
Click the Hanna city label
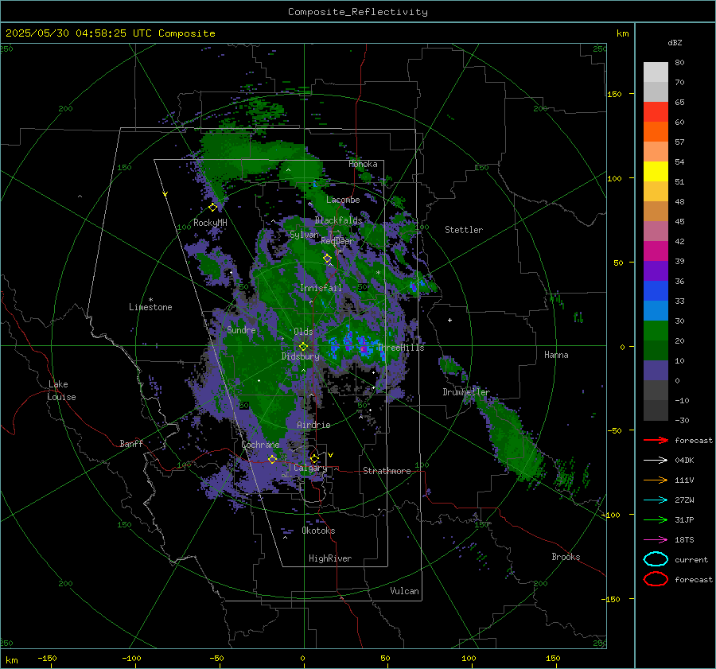click(x=556, y=355)
